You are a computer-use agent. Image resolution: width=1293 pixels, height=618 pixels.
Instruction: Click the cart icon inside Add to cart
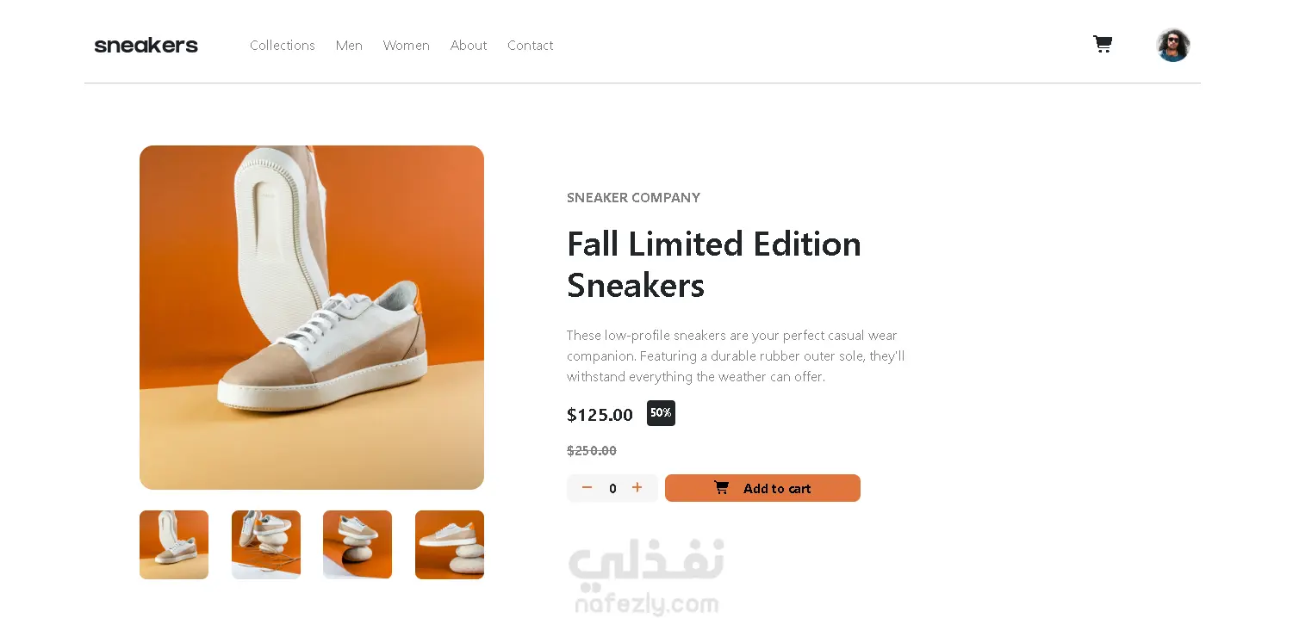tap(722, 488)
